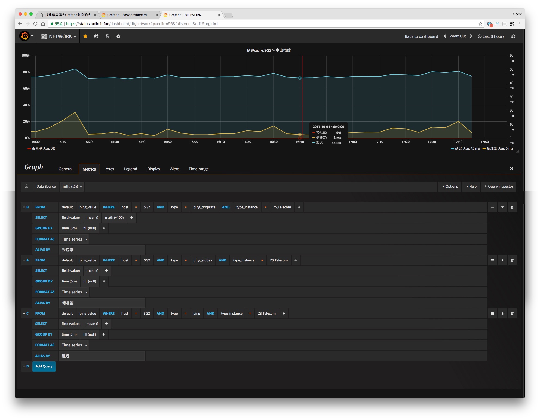This screenshot has width=540, height=420.
Task: Toggle the 延迟 series in the legend
Action: [x=459, y=148]
